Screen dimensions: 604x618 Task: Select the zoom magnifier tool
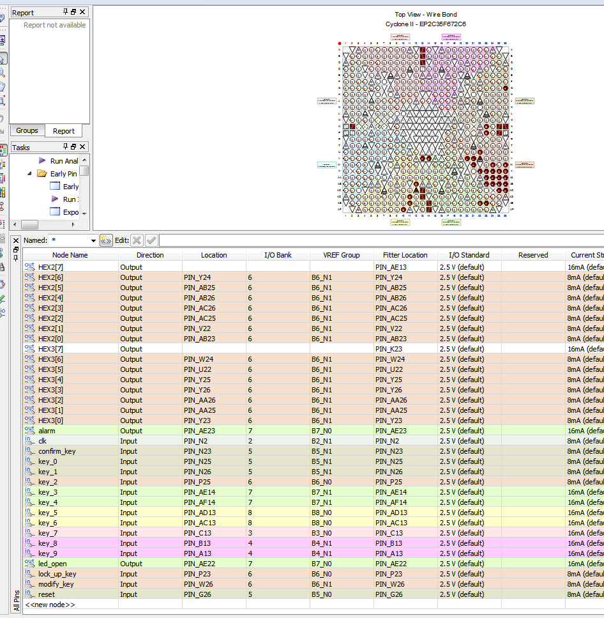pos(3,72)
